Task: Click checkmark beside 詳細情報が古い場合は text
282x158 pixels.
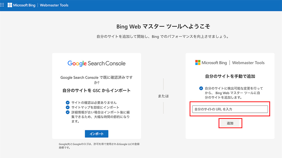Action: (x=68, y=112)
